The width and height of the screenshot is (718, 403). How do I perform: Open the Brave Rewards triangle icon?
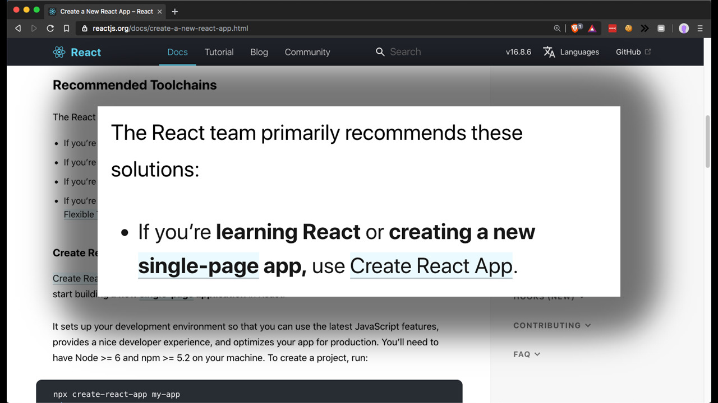592,28
